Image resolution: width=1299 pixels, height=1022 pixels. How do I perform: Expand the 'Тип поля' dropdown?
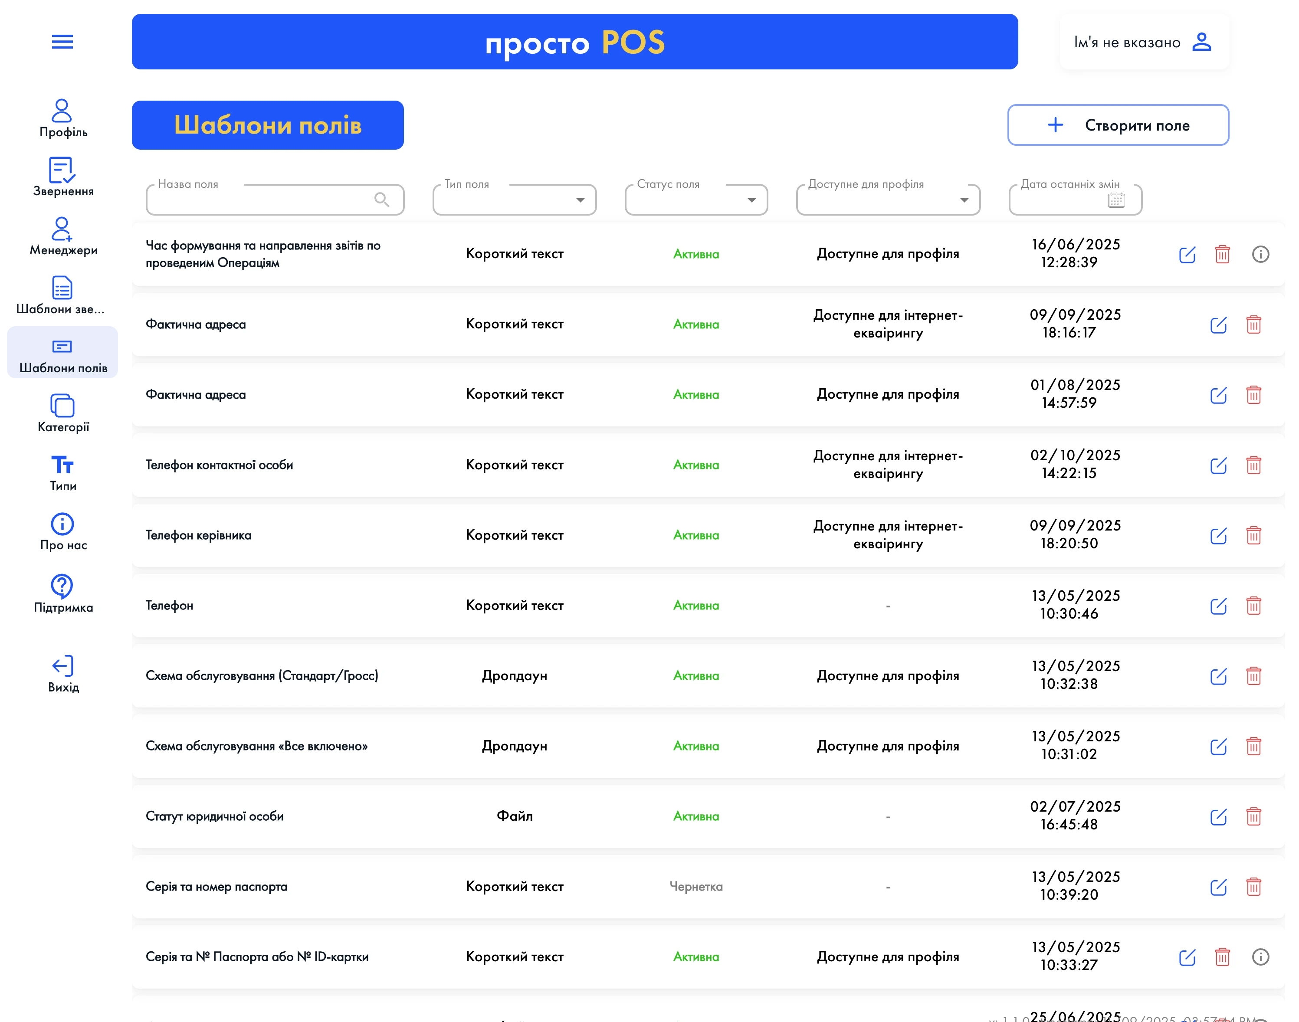(580, 200)
